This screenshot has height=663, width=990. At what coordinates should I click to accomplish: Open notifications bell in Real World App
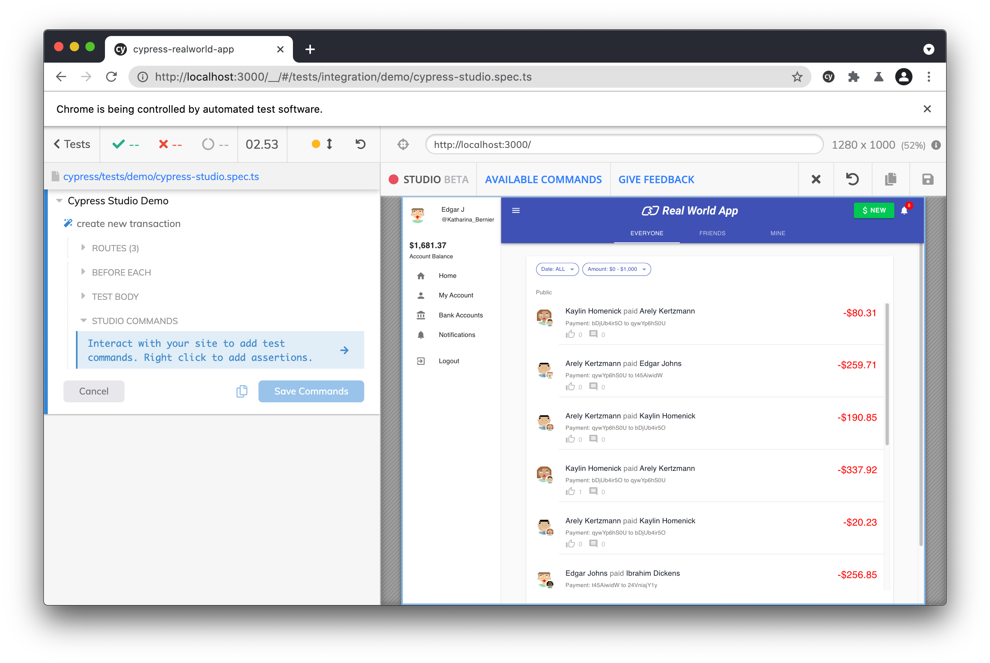pyautogui.click(x=904, y=211)
